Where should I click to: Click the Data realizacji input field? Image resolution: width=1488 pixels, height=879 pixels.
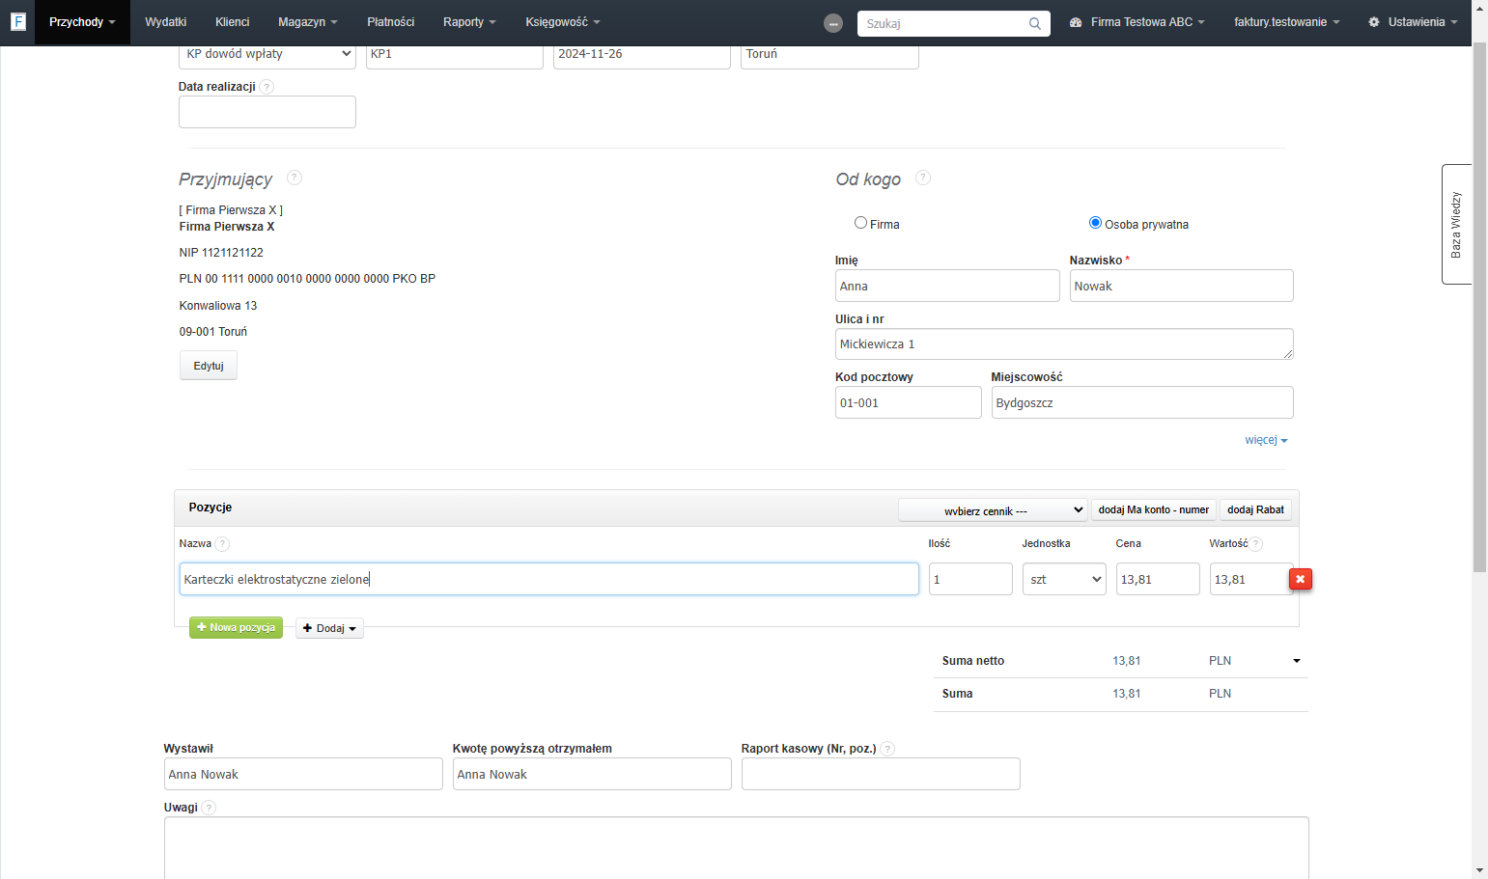click(267, 112)
